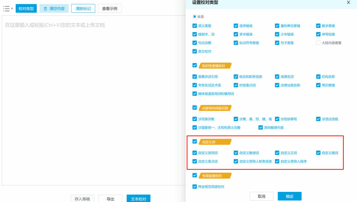
Task: Start 文本校对 proofreading
Action: [139, 199]
